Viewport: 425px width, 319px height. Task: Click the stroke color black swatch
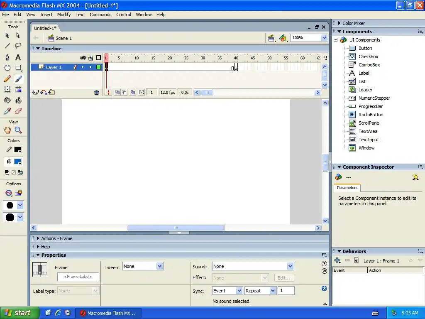[18, 150]
